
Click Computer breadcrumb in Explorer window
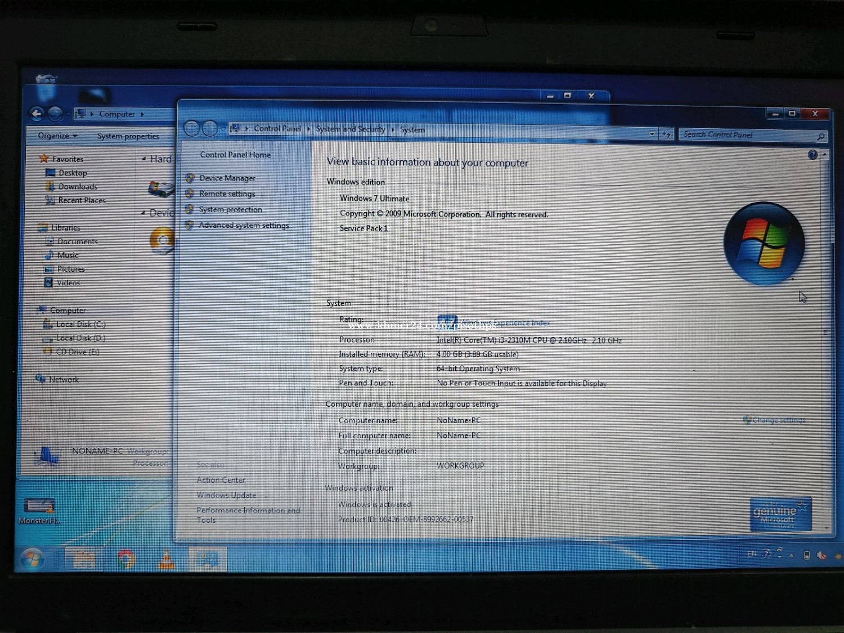click(117, 114)
